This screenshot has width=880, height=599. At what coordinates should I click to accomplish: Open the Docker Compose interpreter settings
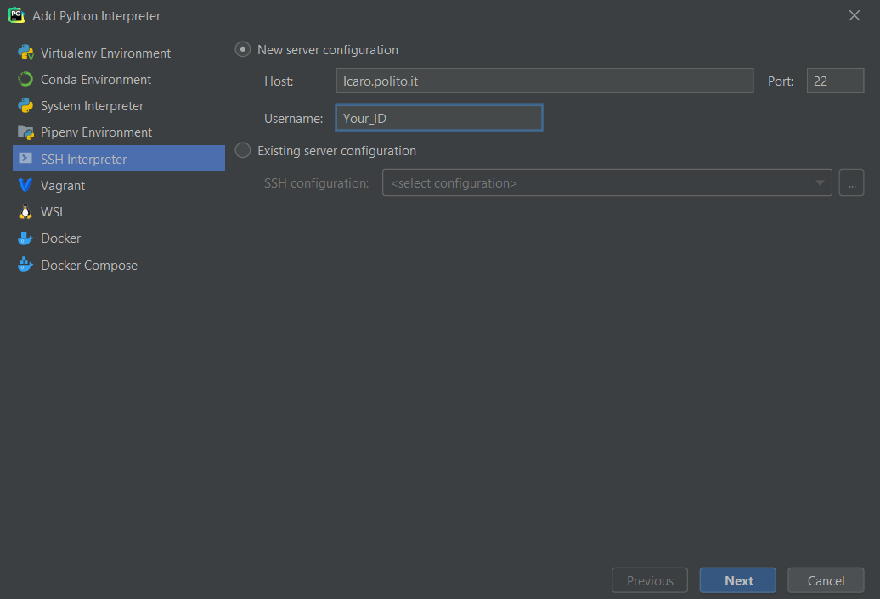88,265
